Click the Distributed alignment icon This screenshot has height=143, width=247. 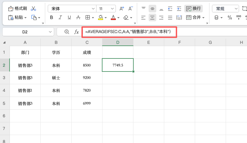[179, 17]
